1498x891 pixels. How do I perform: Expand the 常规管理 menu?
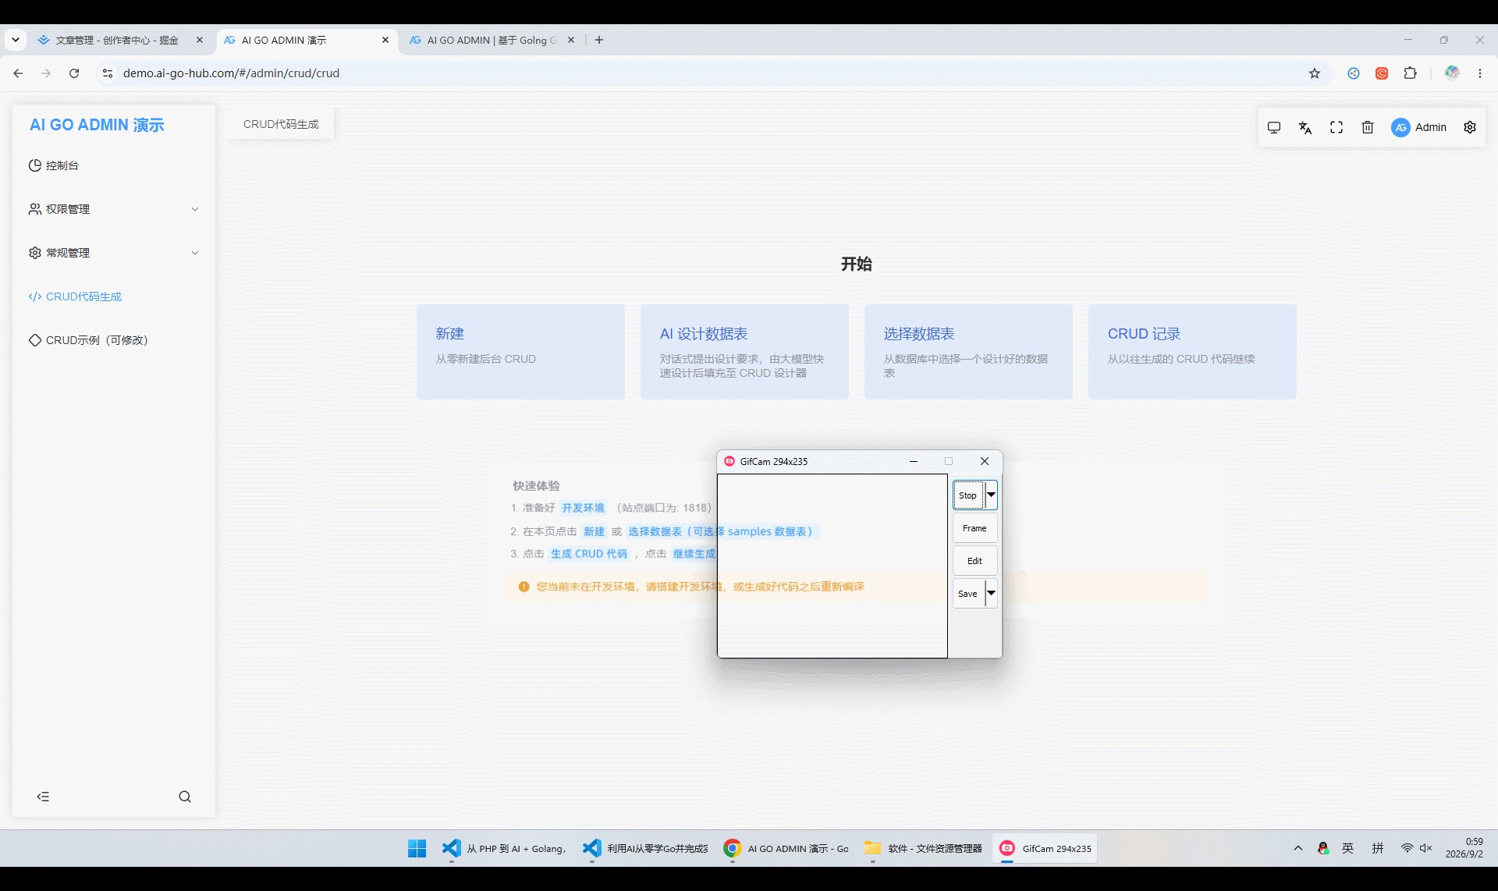pyautogui.click(x=114, y=253)
